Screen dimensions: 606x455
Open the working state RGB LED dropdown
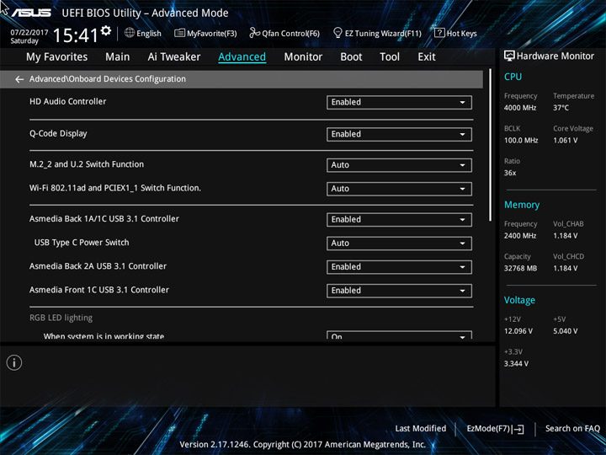point(399,335)
